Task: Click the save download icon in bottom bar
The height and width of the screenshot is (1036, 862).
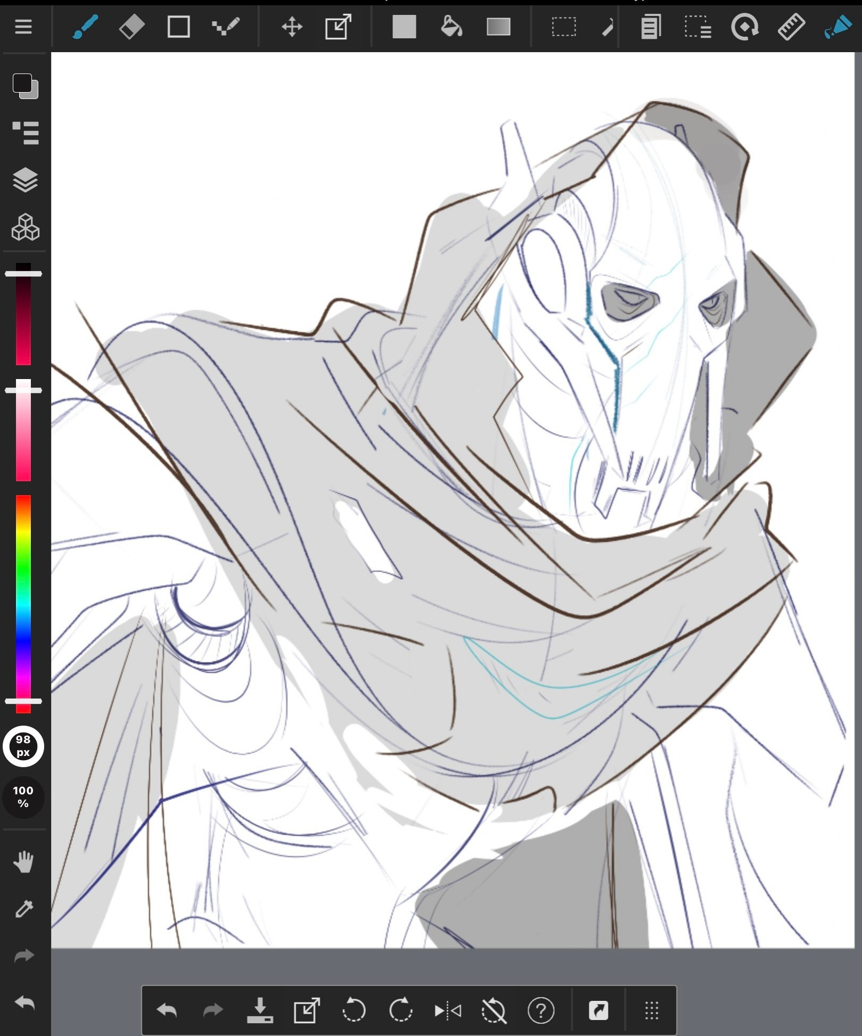Action: point(260,1010)
